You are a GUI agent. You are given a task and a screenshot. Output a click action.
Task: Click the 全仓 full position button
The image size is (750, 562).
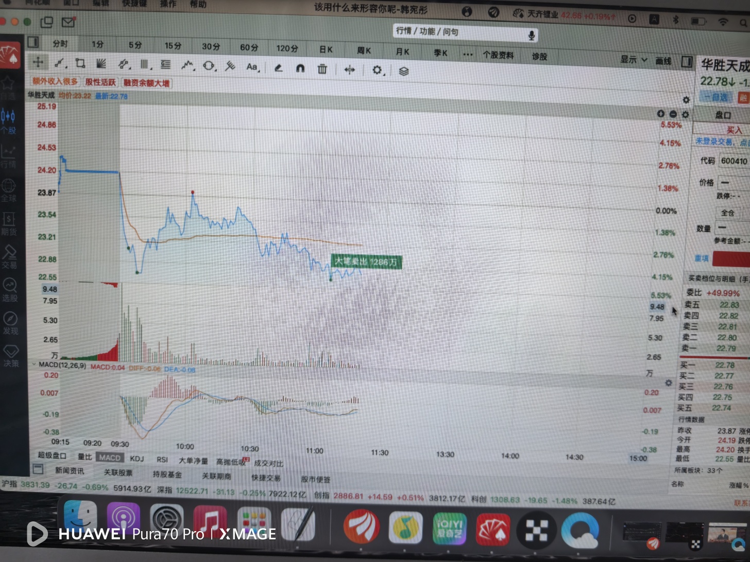(727, 213)
